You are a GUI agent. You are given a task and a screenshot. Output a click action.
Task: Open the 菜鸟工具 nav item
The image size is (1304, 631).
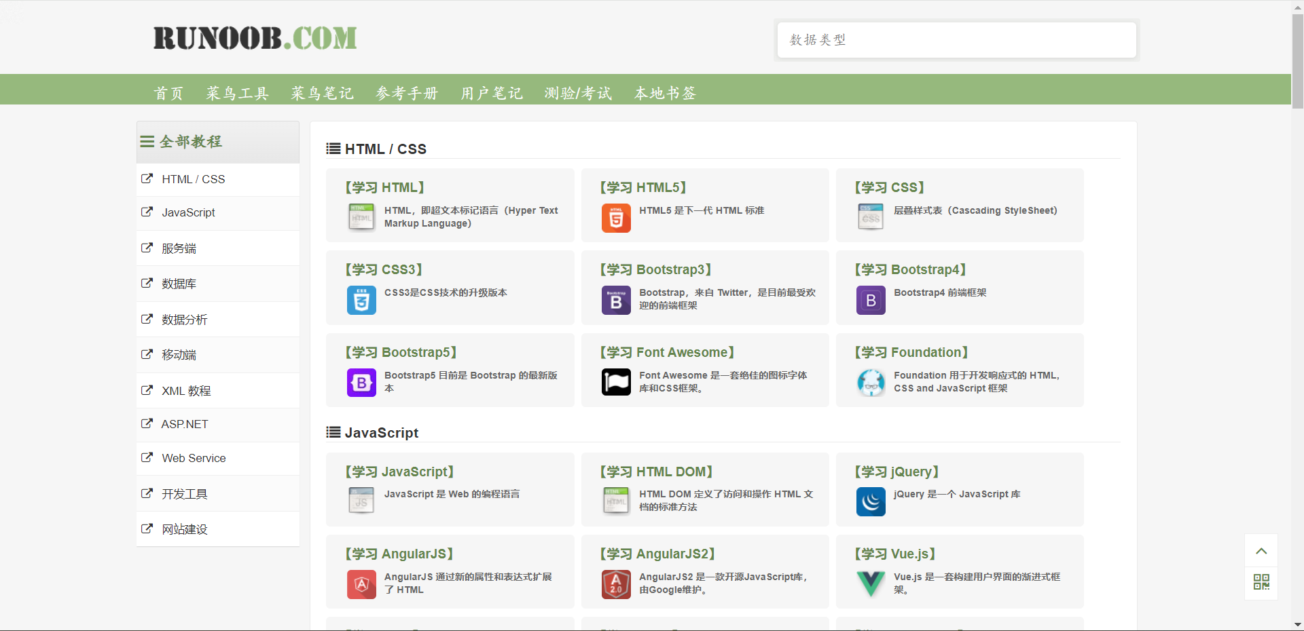[237, 93]
